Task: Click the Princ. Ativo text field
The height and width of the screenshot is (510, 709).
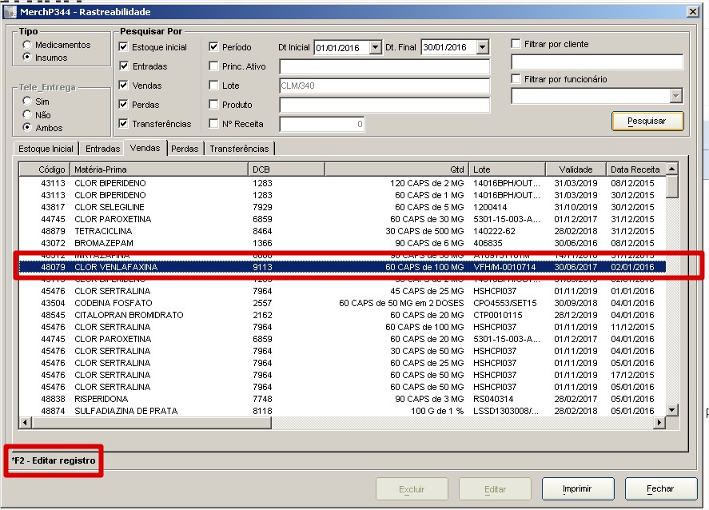Action: point(384,66)
